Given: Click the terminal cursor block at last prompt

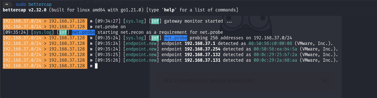Looking at the screenshot, I should tap(96, 66).
